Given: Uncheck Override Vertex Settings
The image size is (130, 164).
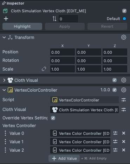Looking at the screenshot, I should pyautogui.click(x=53, y=118).
